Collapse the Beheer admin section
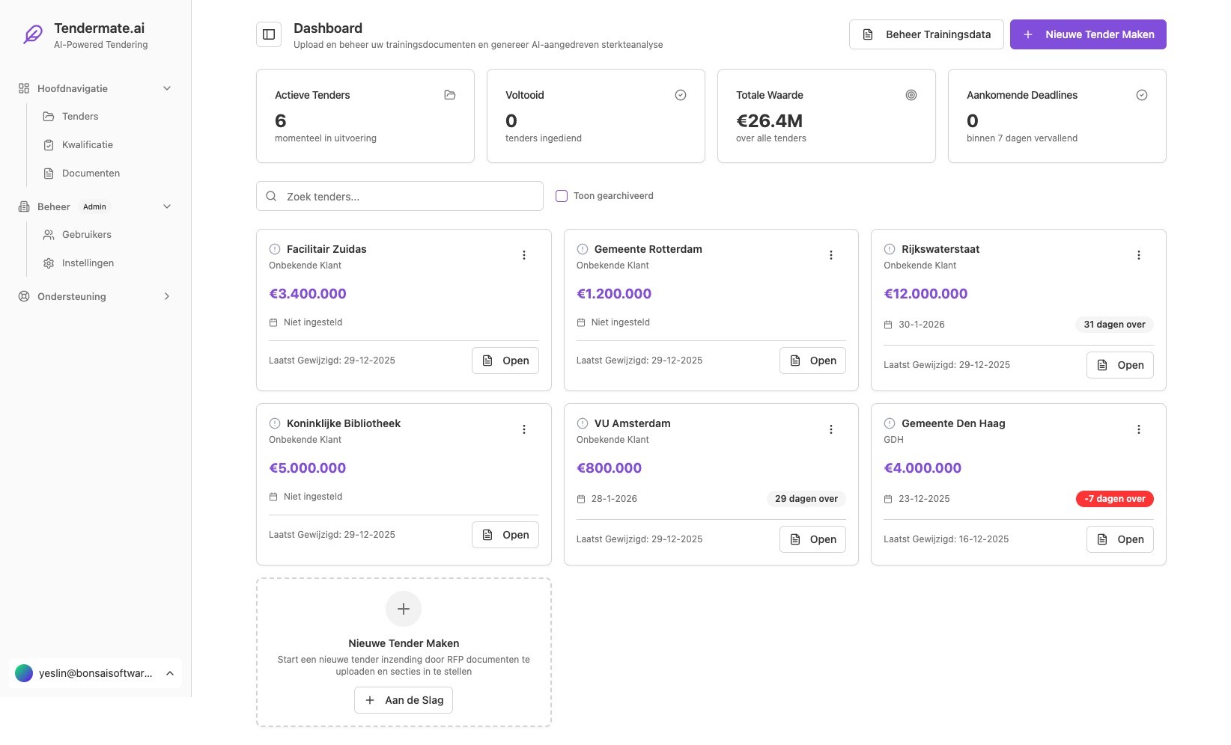Viewport: 1231px width, 745px height. 167,206
